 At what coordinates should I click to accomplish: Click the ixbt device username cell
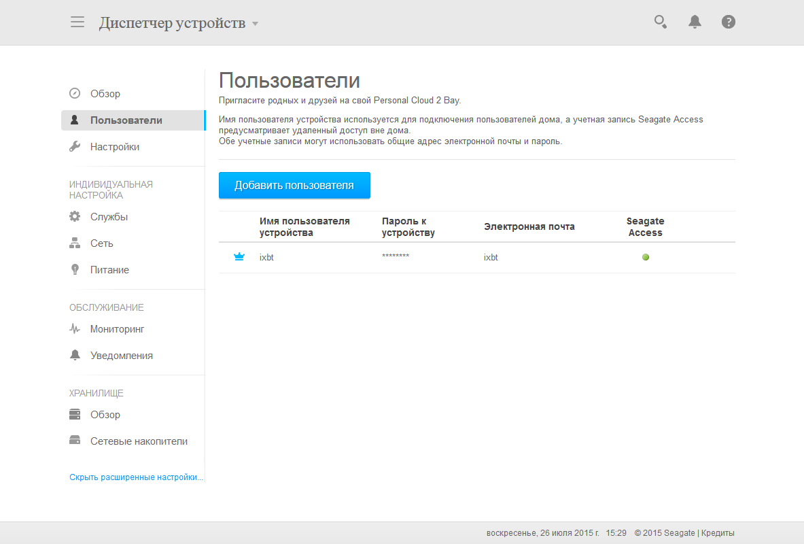pyautogui.click(x=266, y=258)
